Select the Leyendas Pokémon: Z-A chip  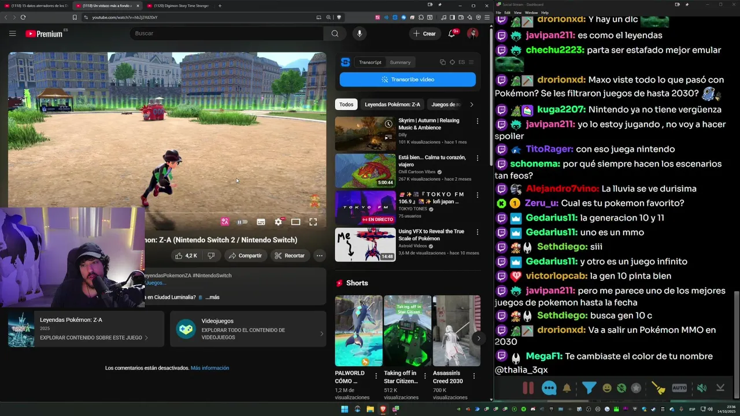(x=393, y=105)
